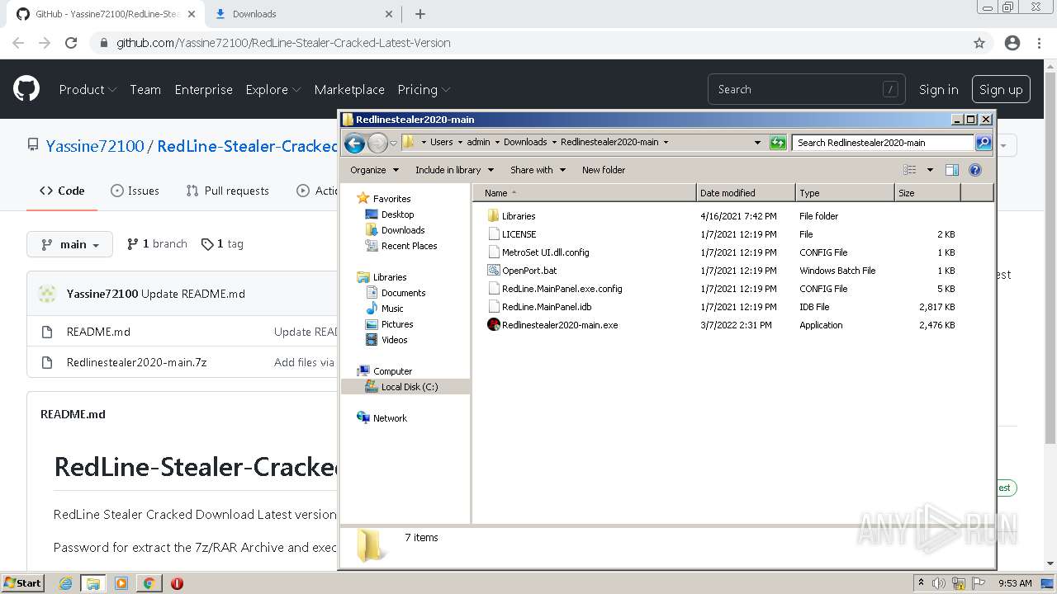Bookmark this page with the star icon
Image resolution: width=1057 pixels, height=594 pixels.
tap(979, 43)
